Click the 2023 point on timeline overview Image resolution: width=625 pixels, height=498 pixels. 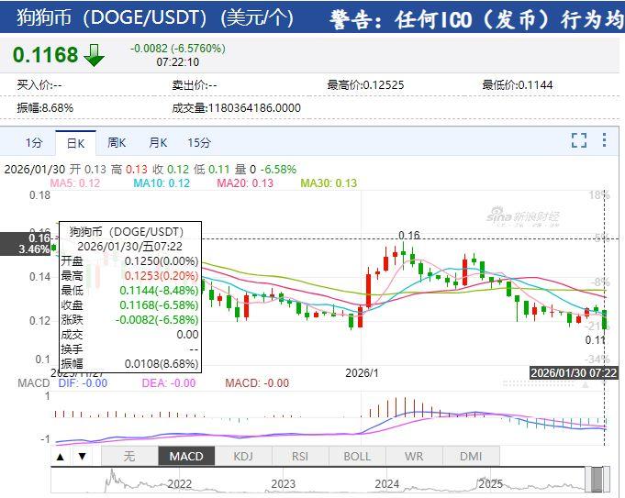283,484
